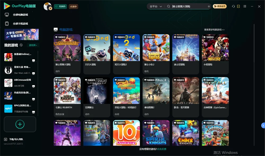The image size is (265, 156).
Task: Open the 知只大冒险2 game card
Action: (126, 54)
